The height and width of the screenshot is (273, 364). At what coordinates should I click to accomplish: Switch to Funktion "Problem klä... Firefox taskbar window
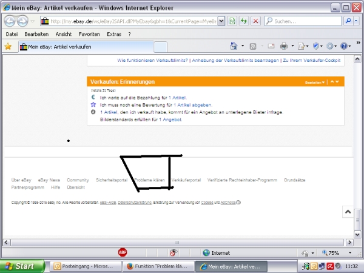click(x=158, y=266)
